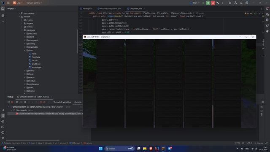Rerun debug session in Debug toolbar
The height and width of the screenshot is (152, 270).
click(8, 102)
